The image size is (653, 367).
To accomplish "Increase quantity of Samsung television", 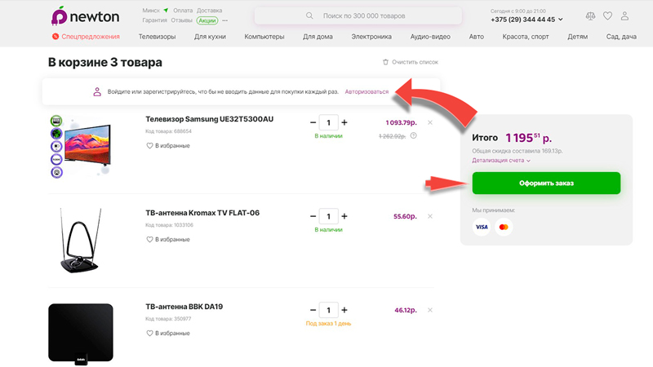I will tap(344, 122).
